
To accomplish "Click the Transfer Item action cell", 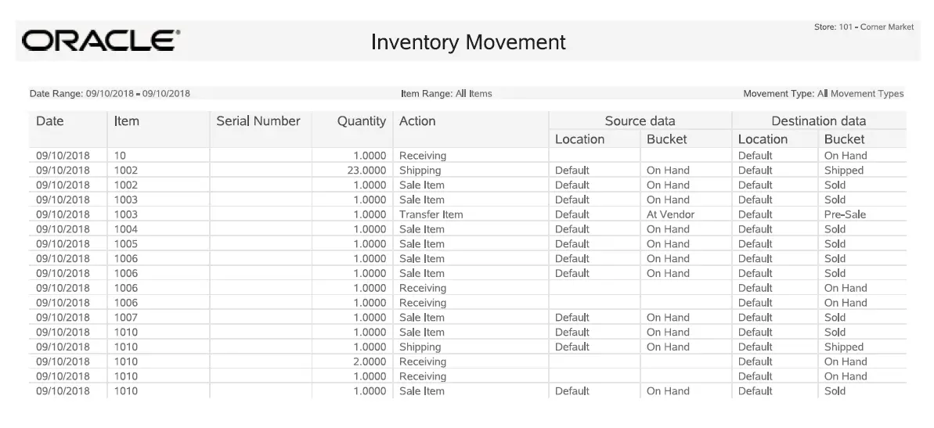I will point(431,214).
